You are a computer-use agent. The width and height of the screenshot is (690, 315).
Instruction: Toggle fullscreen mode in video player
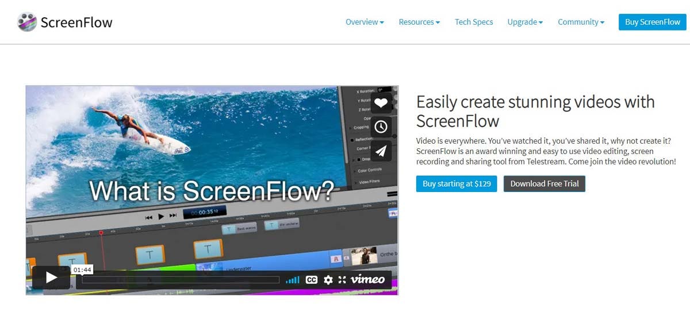(x=342, y=280)
